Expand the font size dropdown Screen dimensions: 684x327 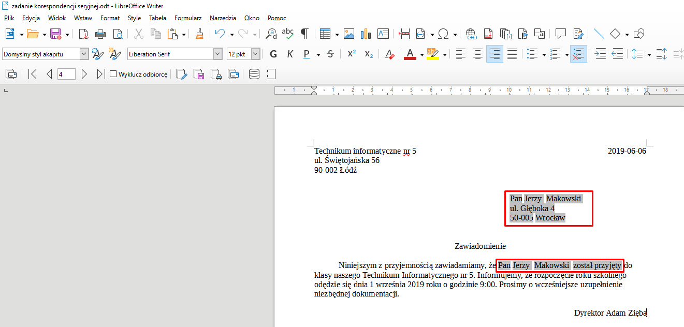click(256, 54)
